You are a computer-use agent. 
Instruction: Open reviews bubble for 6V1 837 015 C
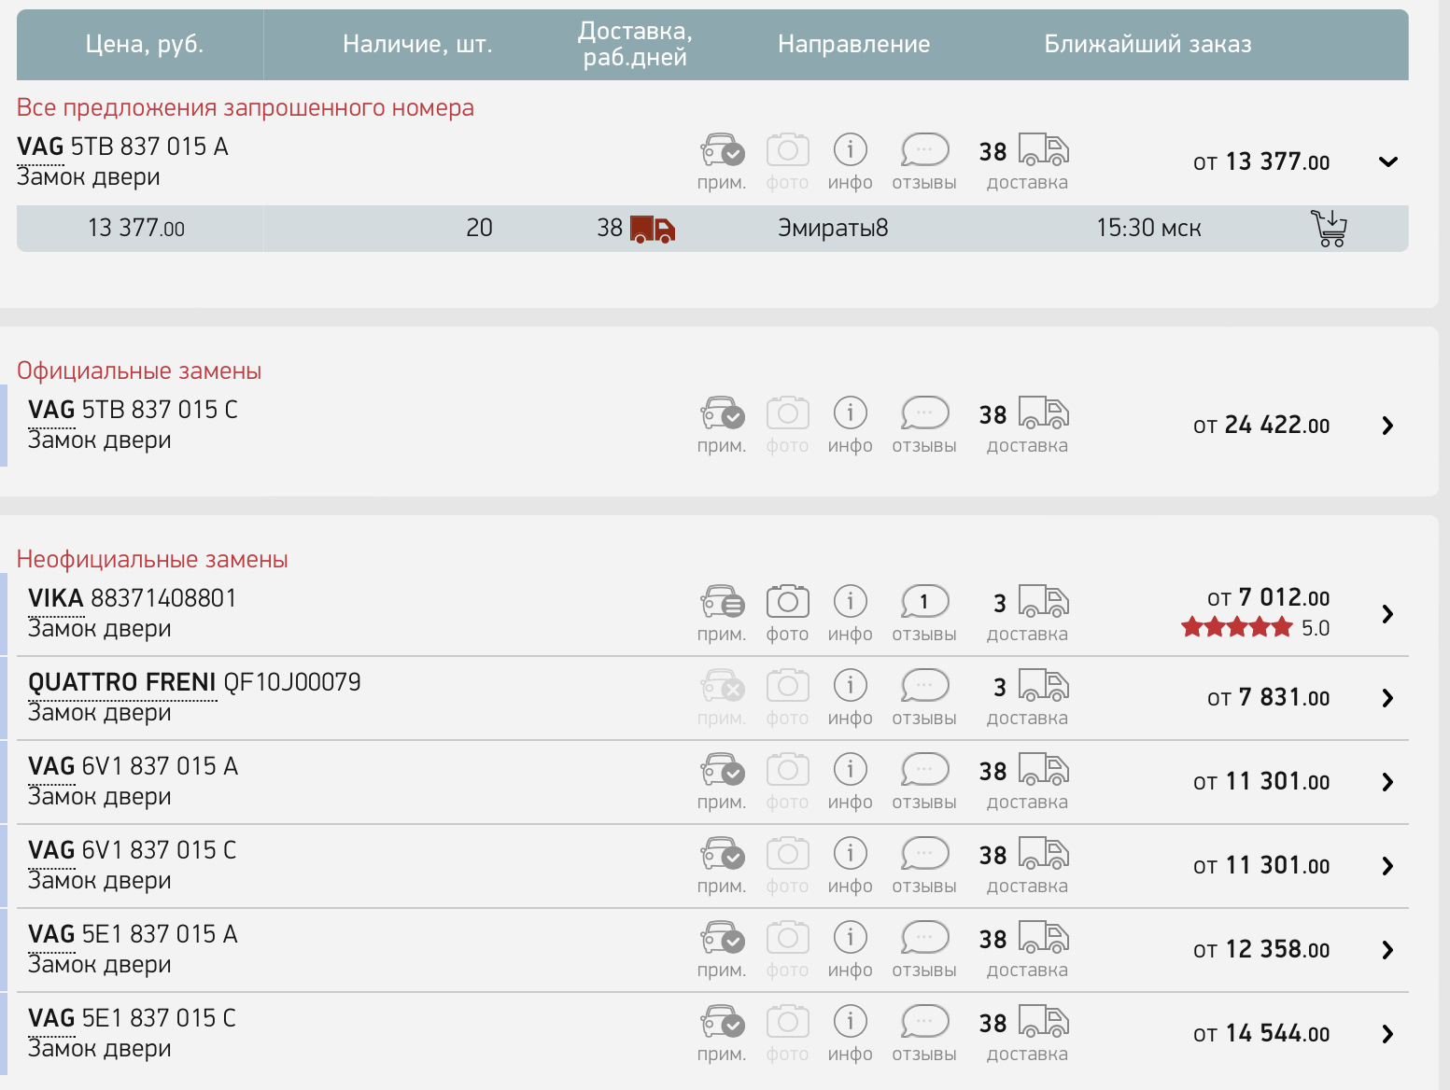point(924,854)
